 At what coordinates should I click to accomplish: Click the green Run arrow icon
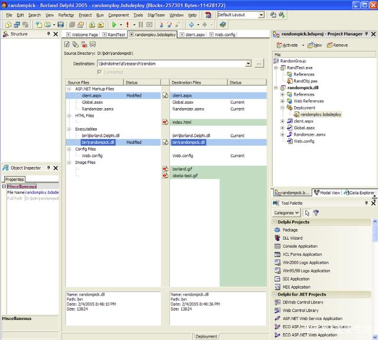click(114, 25)
